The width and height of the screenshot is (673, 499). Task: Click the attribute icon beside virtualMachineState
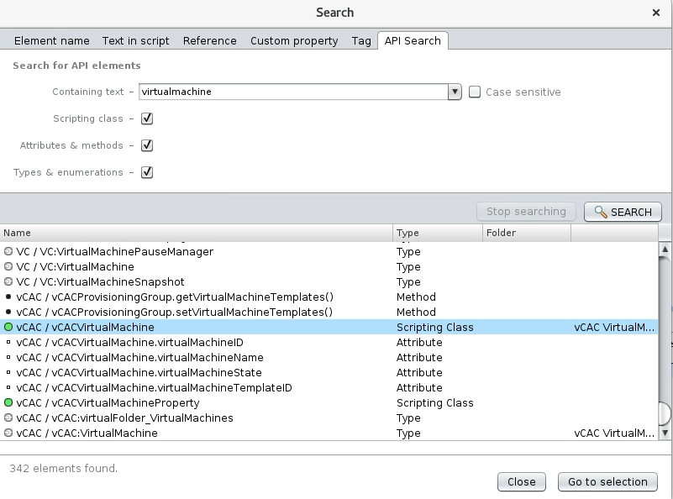point(8,372)
